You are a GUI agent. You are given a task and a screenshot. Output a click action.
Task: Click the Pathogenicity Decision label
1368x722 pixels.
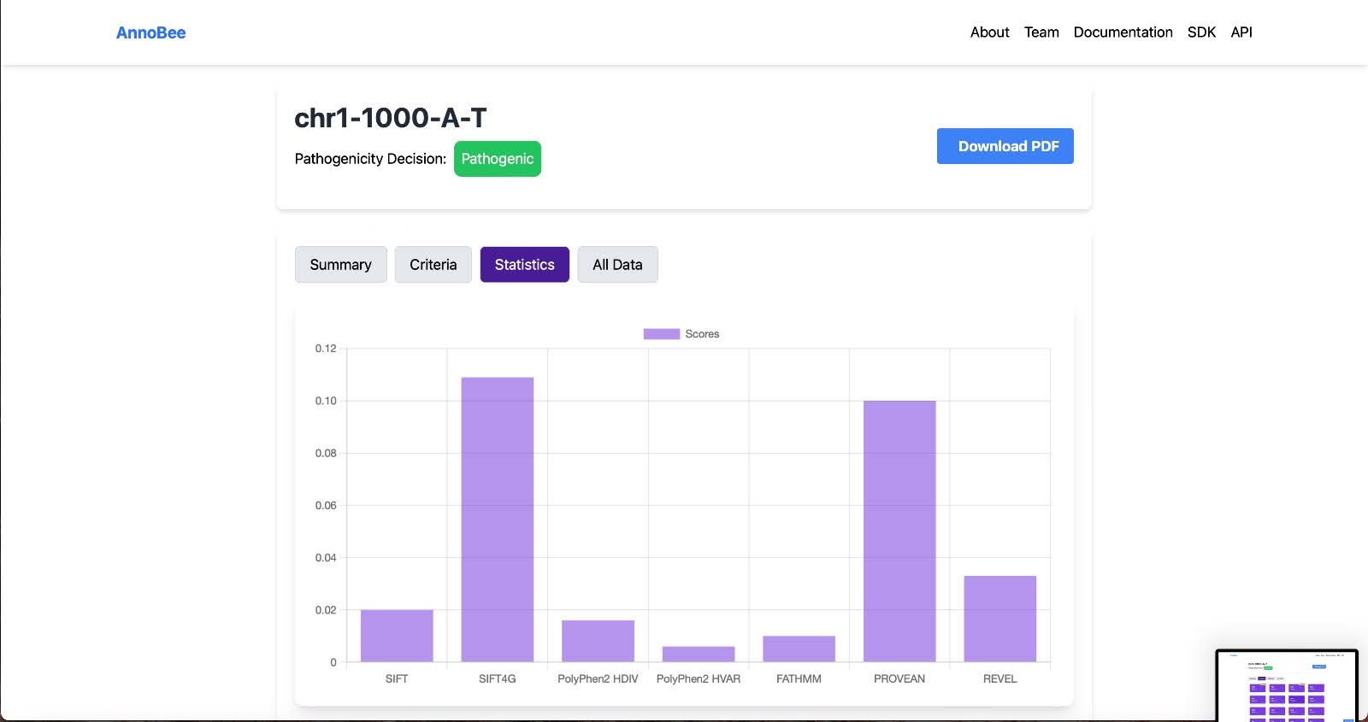[370, 159]
